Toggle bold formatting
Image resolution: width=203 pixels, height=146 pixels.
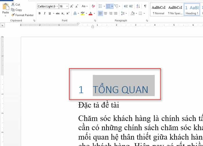(39, 13)
